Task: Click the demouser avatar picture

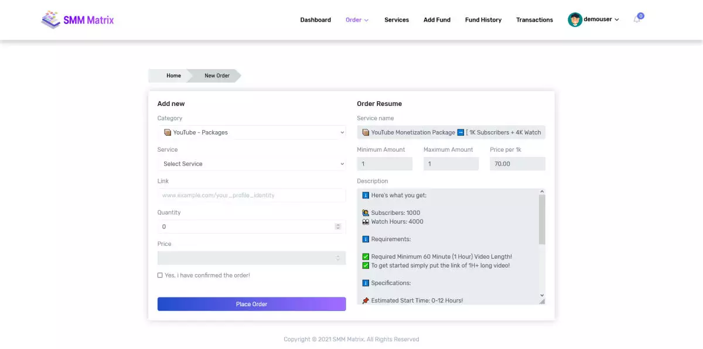Action: 575,20
